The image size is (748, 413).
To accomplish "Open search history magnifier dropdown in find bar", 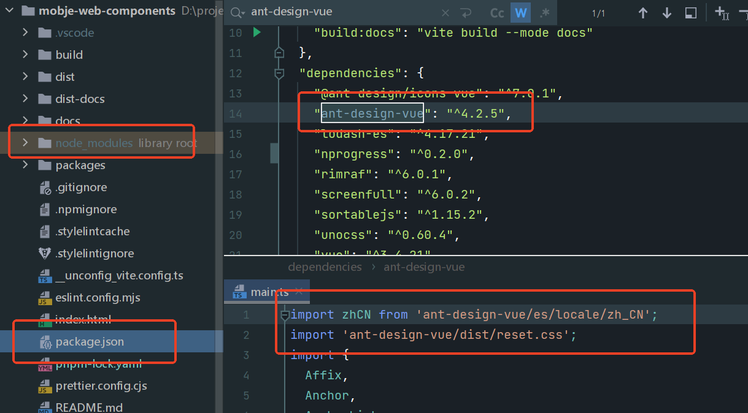I will pos(238,13).
